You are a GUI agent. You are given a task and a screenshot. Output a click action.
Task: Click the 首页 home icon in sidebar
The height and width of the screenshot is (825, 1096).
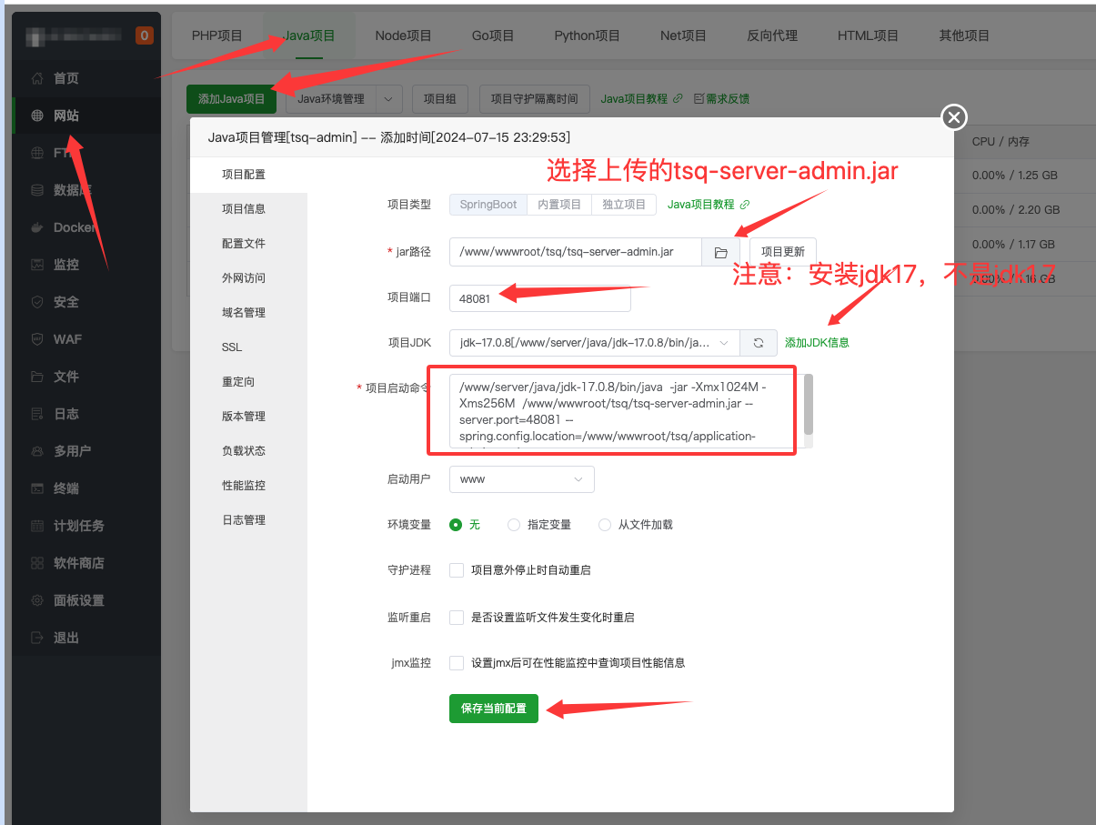37,78
